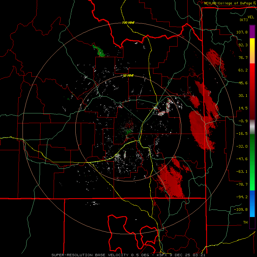Image resolution: width=257 pixels, height=257 pixels.
Task: Click the 100 NMI range ring label
Action: pos(128,23)
